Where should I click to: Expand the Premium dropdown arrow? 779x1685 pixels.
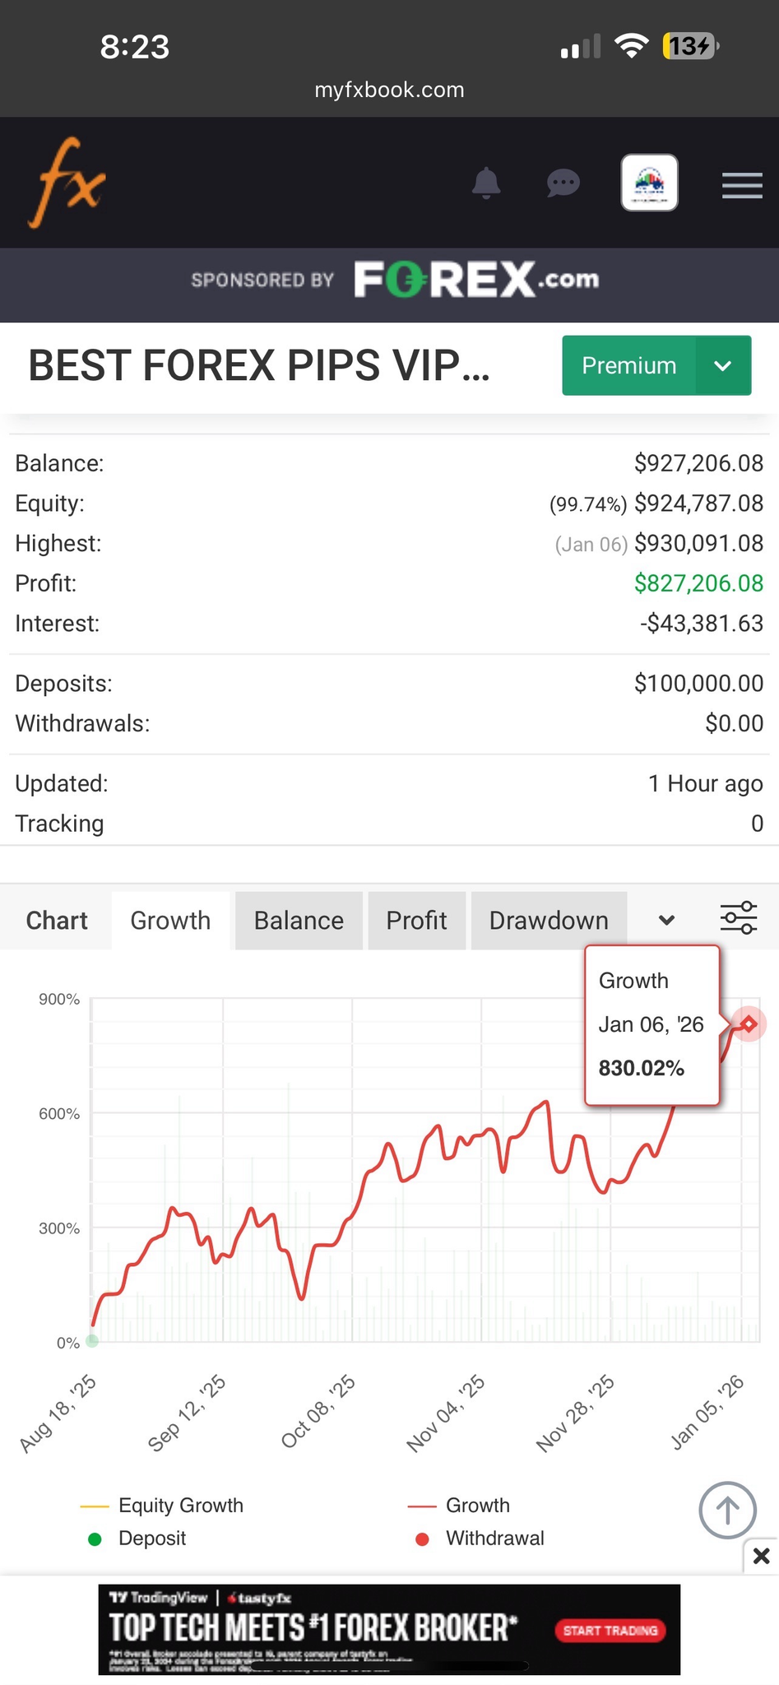click(x=723, y=366)
